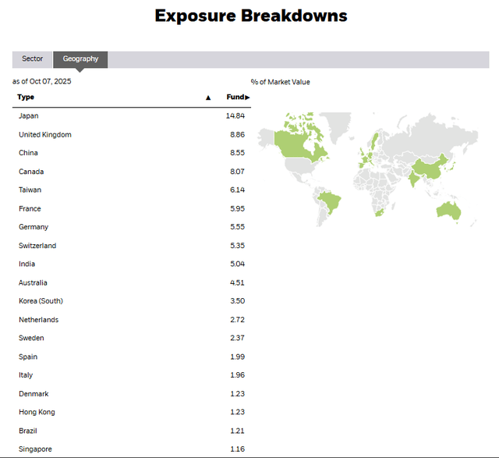This screenshot has height=458, width=499.
Task: Click Hong Kong's 1.23 value
Action: tap(237, 412)
